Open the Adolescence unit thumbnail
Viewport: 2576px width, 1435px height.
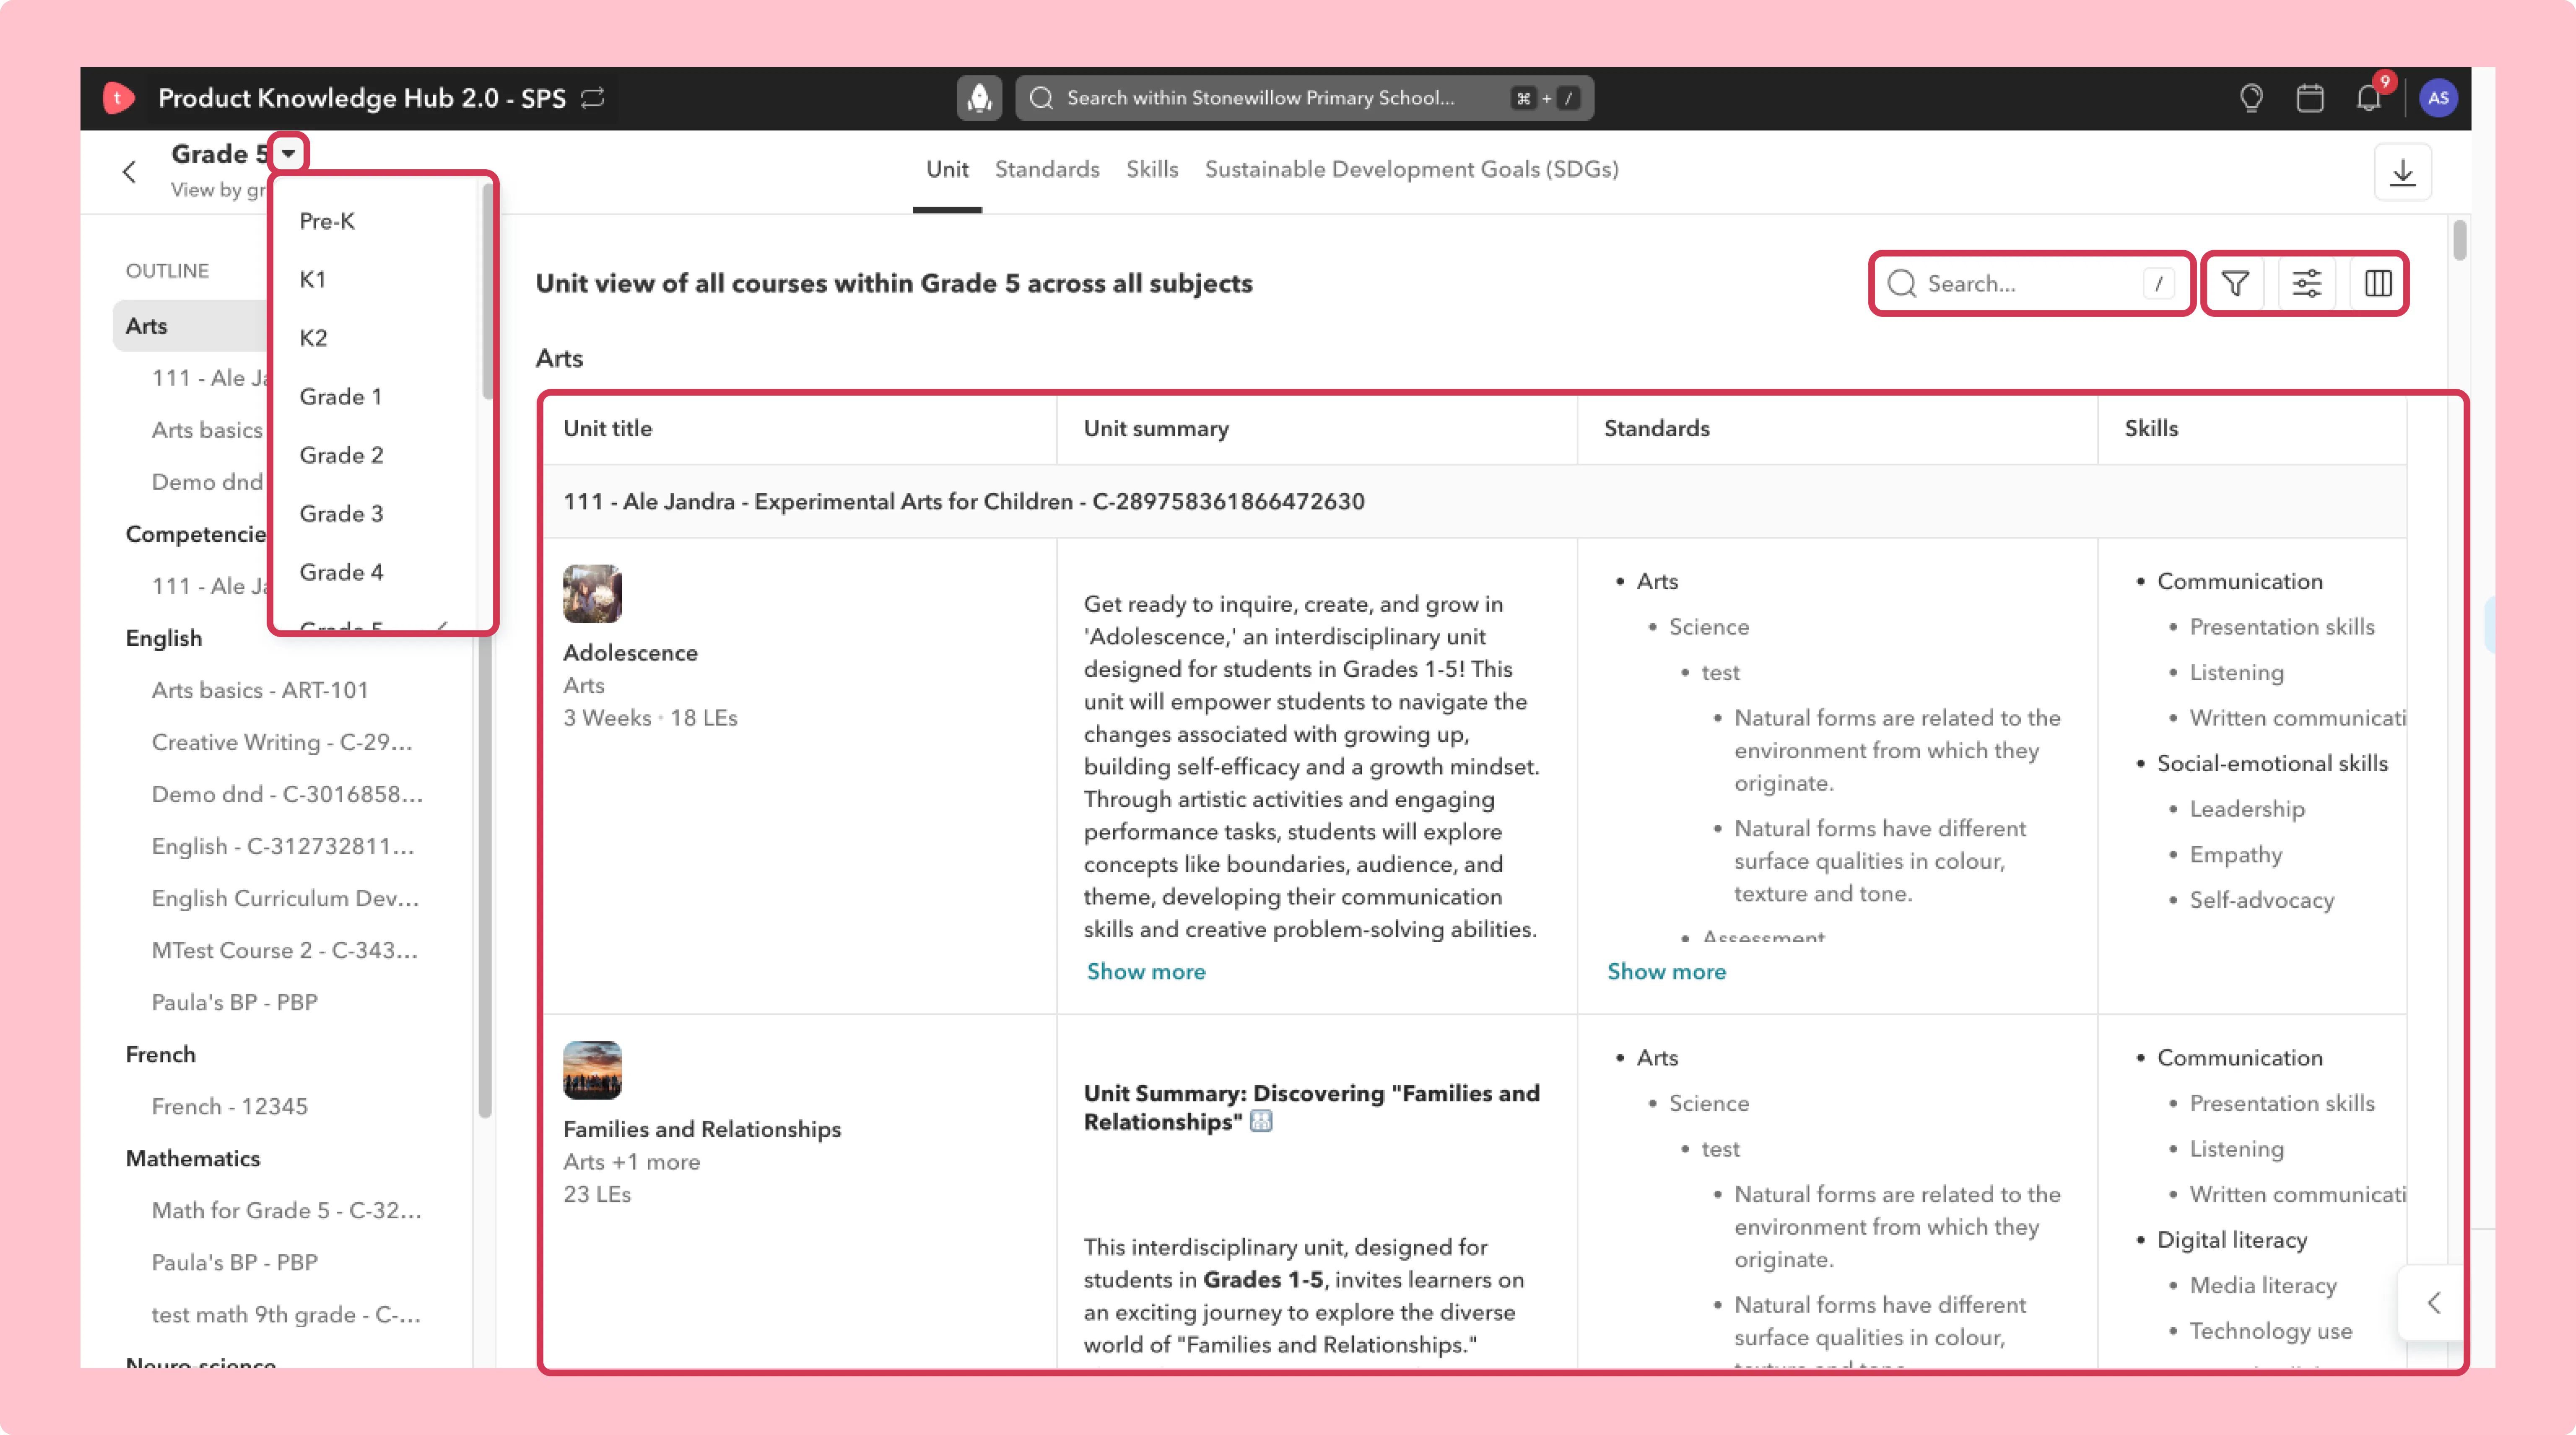(x=592, y=593)
